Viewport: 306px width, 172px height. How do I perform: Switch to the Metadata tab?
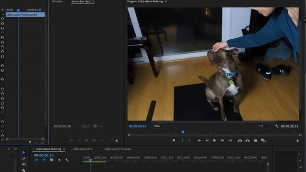[57, 1]
